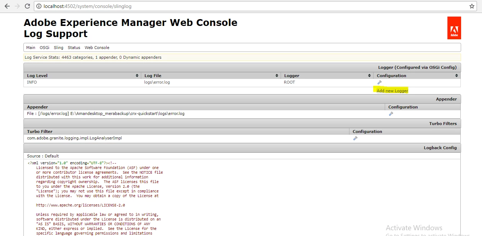Sort by Logger column arrows
The width and height of the screenshot is (482, 236).
click(369, 76)
